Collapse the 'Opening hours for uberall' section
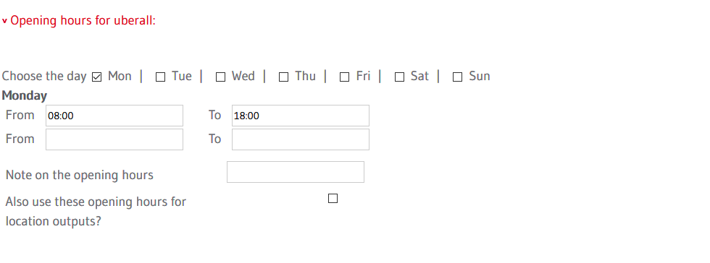This screenshot has height=263, width=710. 79,20
